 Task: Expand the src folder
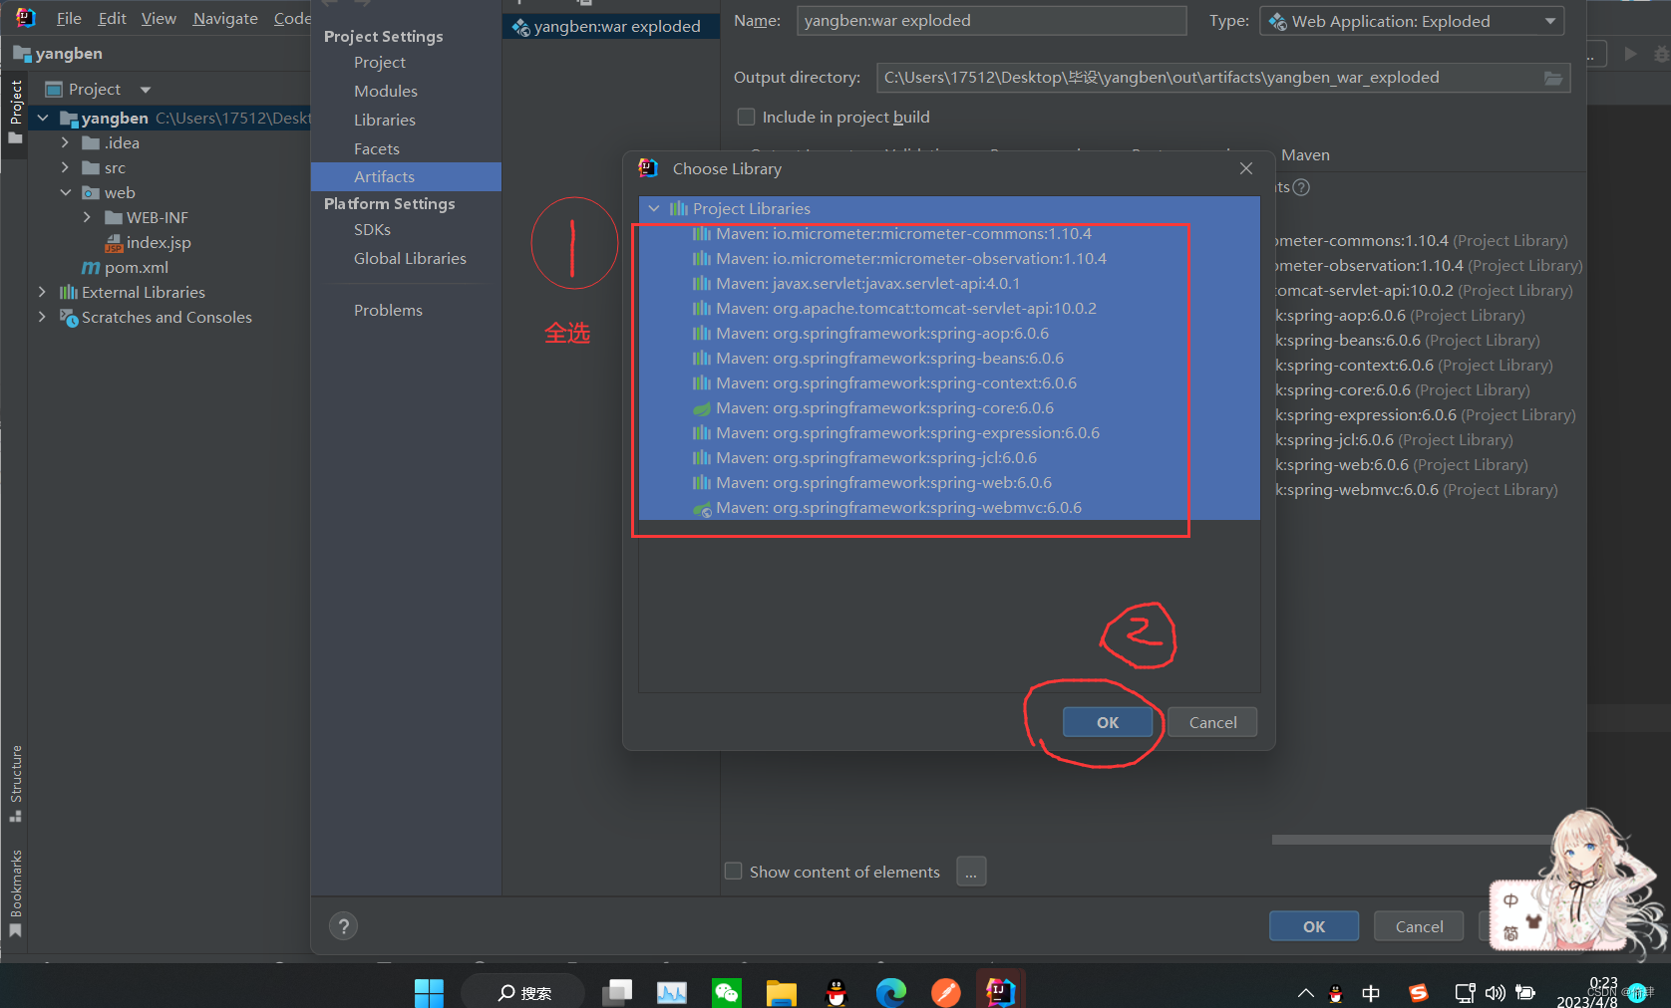[65, 167]
